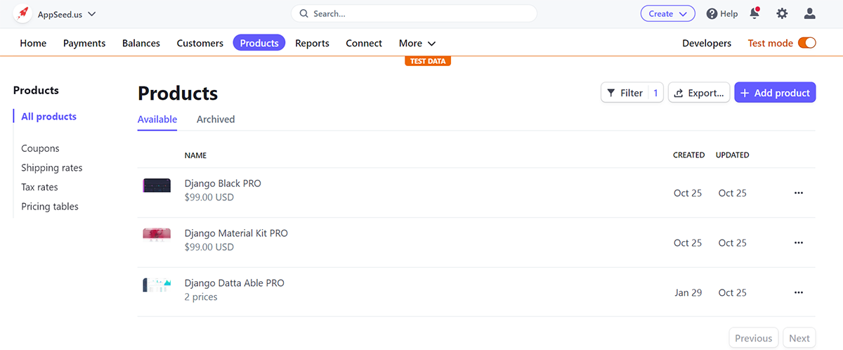Image resolution: width=843 pixels, height=350 pixels.
Task: Click the Django Material Kit PRO thumbnail
Action: pos(157,235)
